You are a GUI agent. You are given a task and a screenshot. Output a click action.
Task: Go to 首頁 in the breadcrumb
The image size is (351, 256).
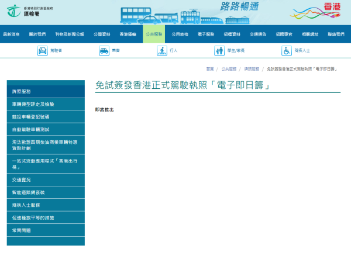coord(209,69)
